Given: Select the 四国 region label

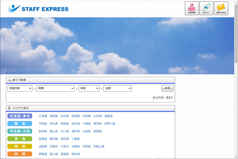Looking at the screenshot, I should point(20,154).
